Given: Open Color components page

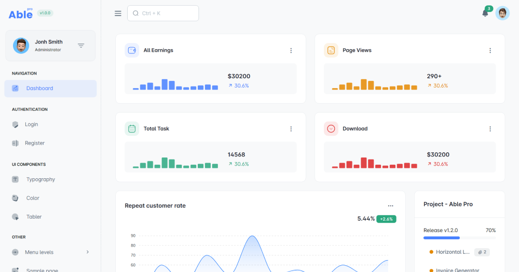Looking at the screenshot, I should point(50,198).
